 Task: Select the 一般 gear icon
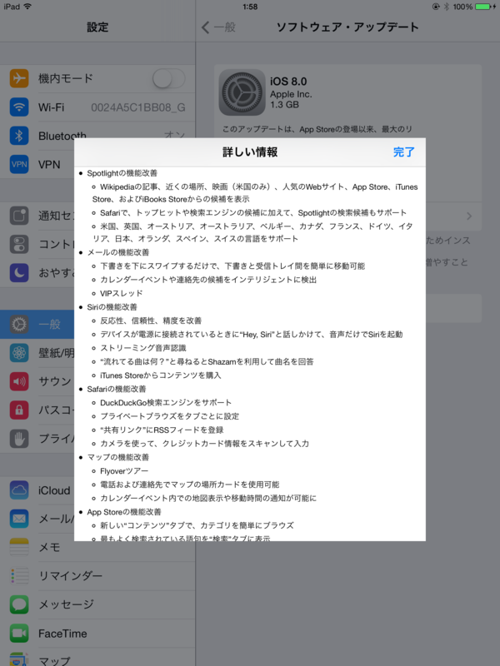click(x=19, y=325)
